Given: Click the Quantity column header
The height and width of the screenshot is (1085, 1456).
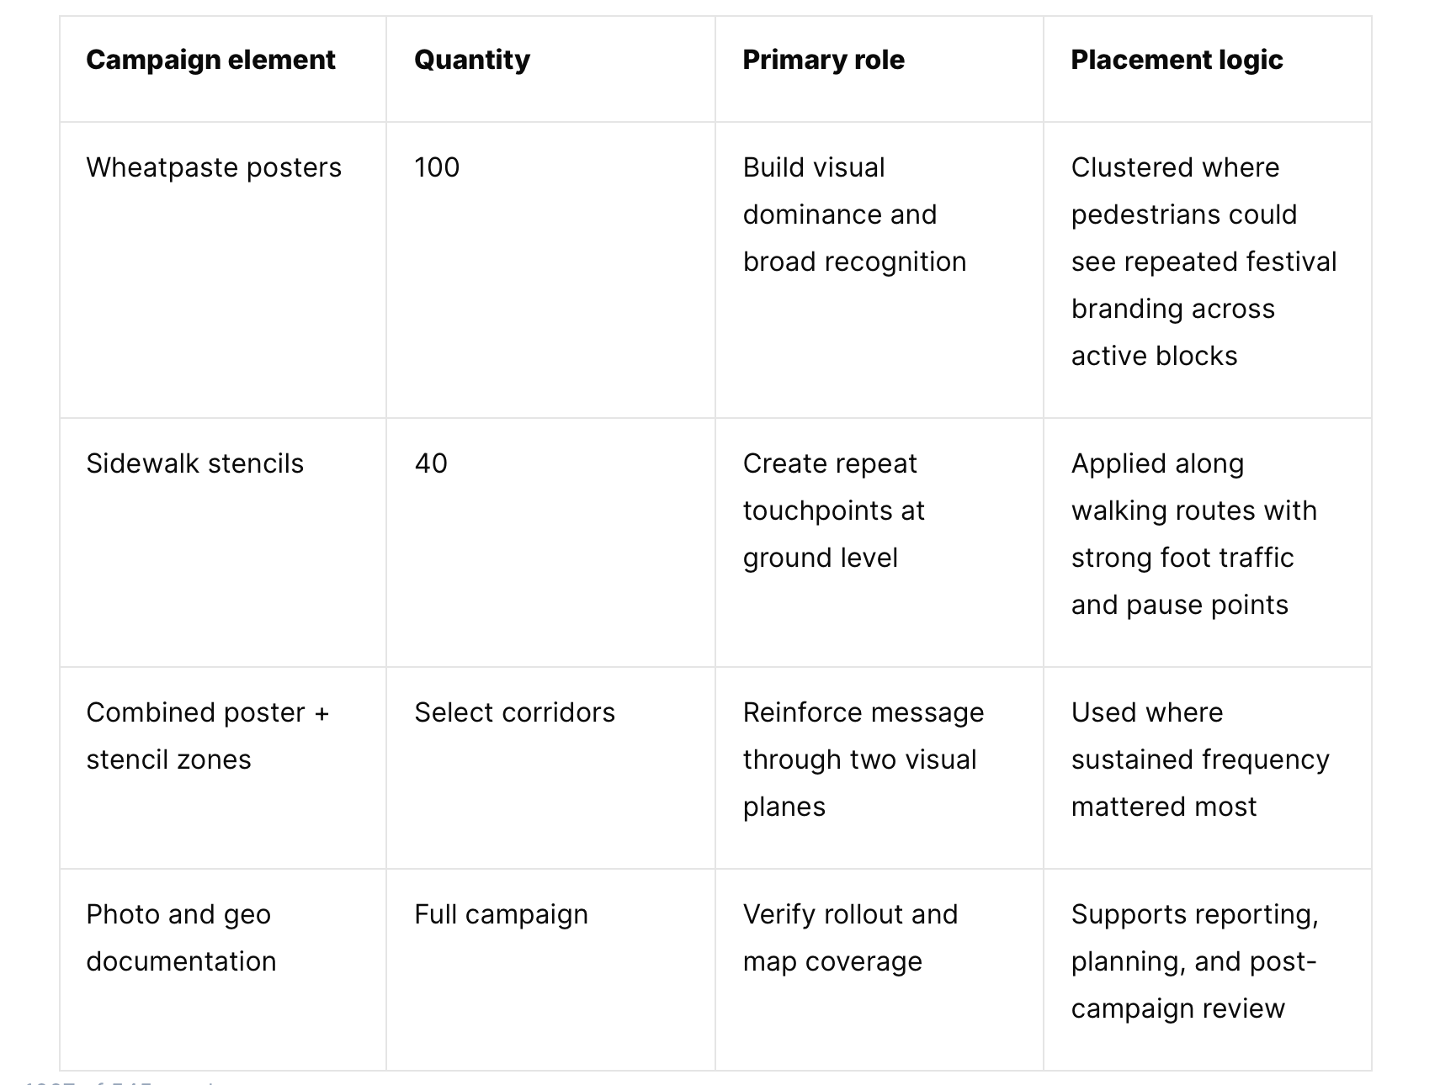Looking at the screenshot, I should pos(550,69).
